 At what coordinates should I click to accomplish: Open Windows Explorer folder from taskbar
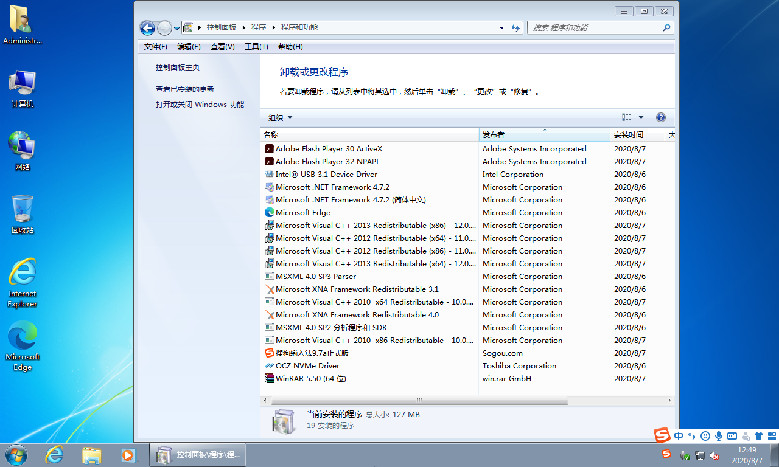coord(92,455)
